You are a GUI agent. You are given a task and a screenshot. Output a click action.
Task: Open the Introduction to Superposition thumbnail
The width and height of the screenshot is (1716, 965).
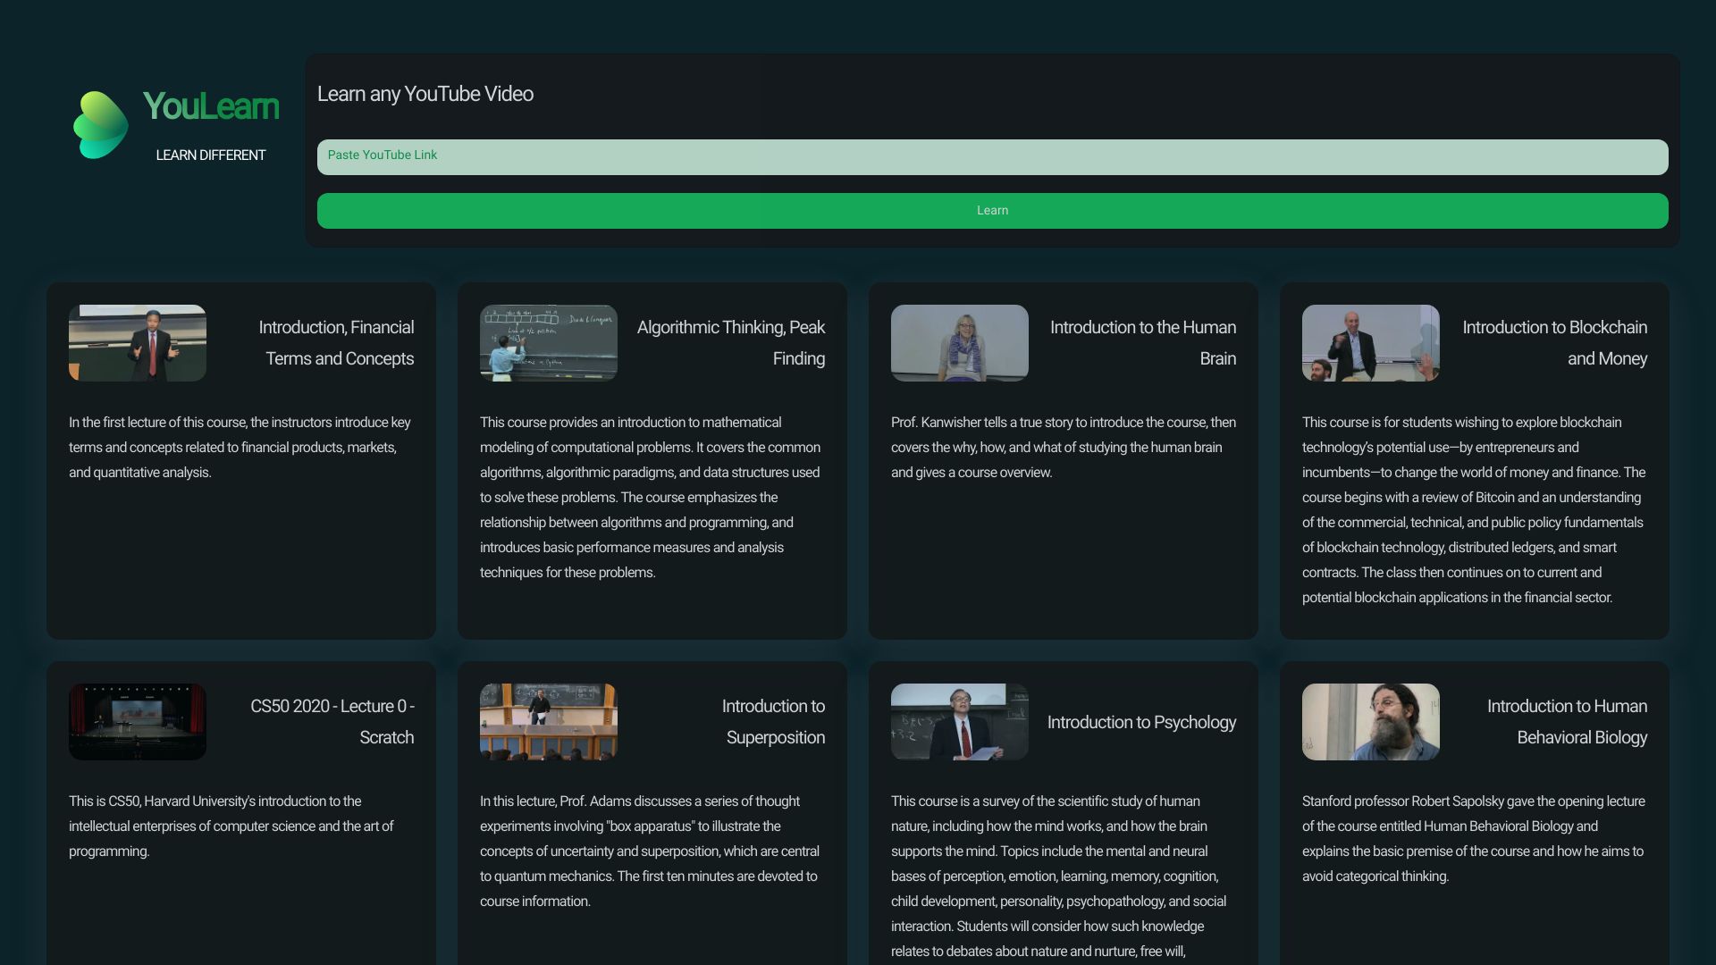click(548, 721)
